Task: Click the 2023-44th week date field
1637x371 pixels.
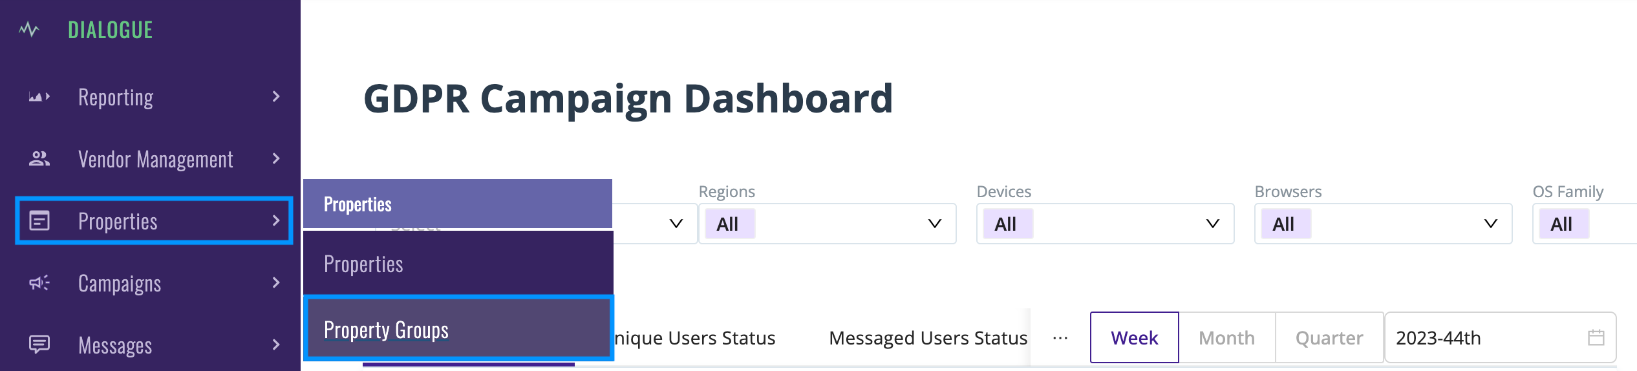Action: 1500,337
